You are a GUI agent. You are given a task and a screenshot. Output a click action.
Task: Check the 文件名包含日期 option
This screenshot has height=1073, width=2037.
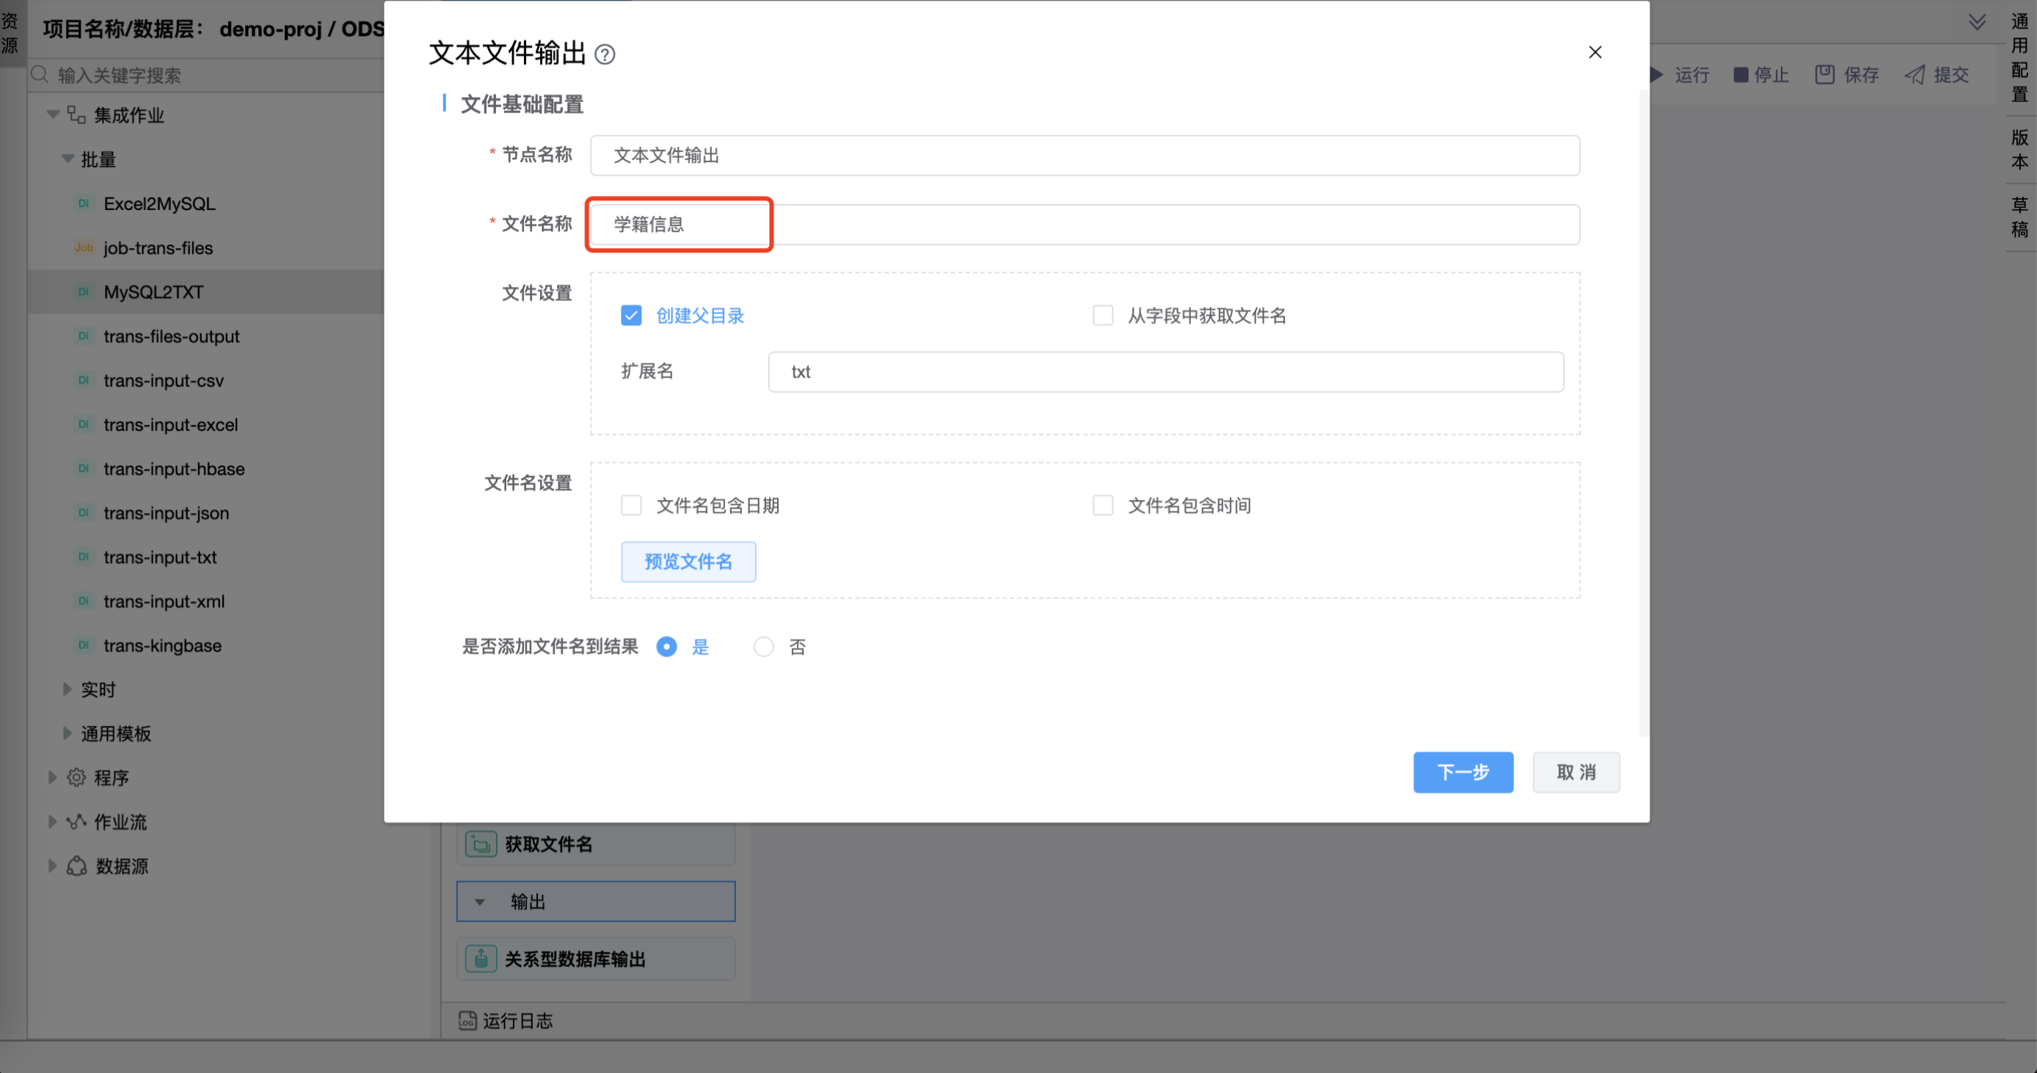point(631,505)
